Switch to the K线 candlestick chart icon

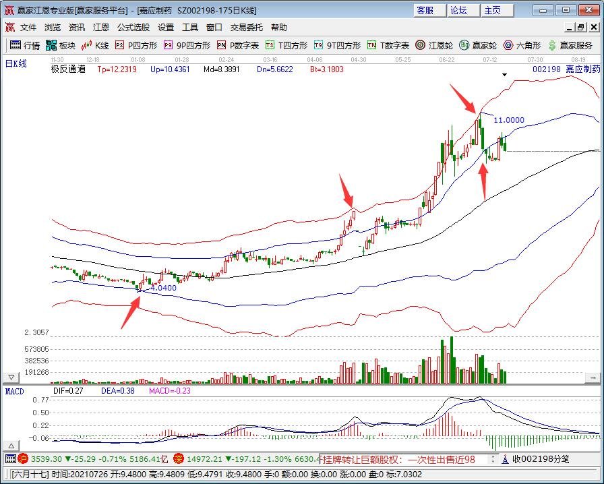click(x=95, y=45)
